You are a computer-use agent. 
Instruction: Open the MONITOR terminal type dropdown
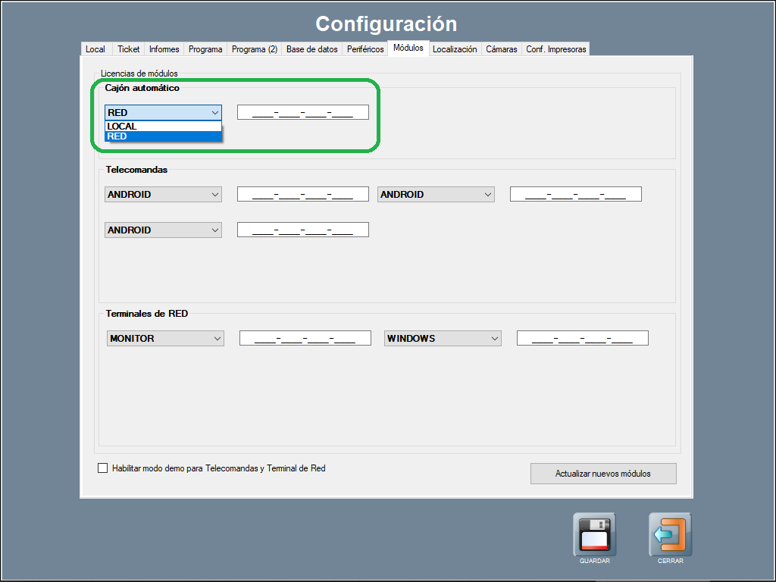pos(165,338)
